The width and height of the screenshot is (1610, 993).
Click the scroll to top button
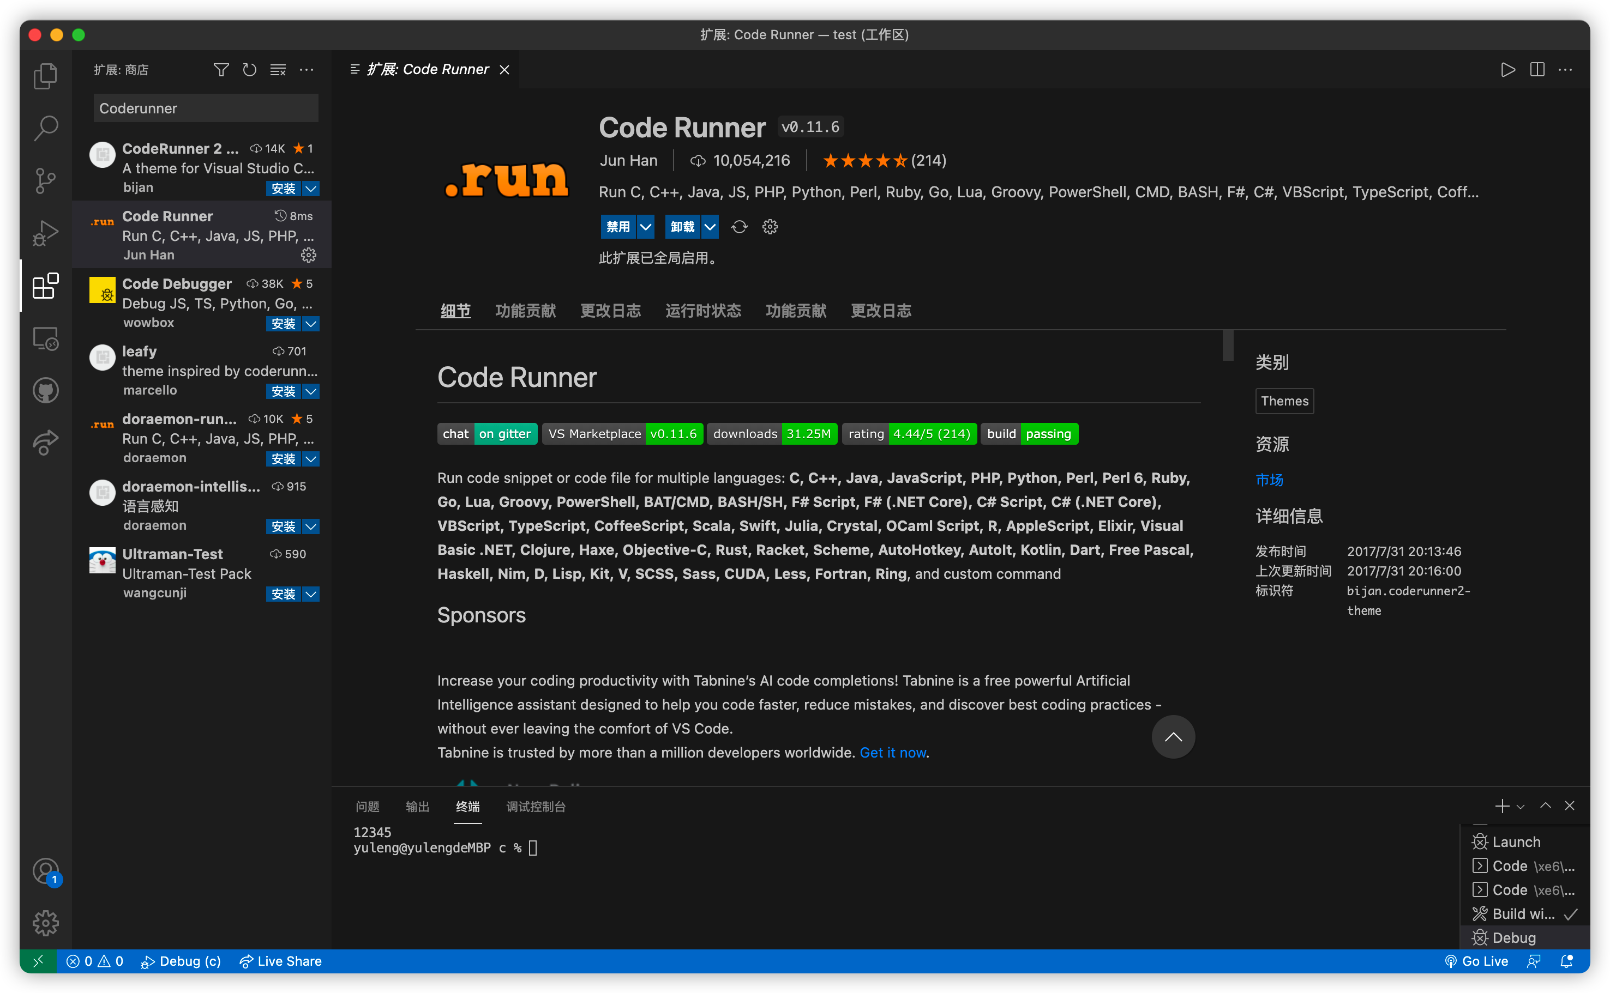point(1173,737)
